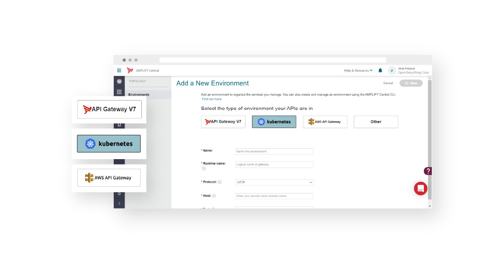Click the 'Open Everything Corp' organization text
Image resolution: width=504 pixels, height=263 pixels.
click(413, 73)
